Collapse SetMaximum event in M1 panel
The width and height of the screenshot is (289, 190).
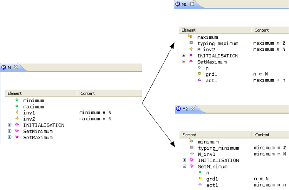pos(183,62)
